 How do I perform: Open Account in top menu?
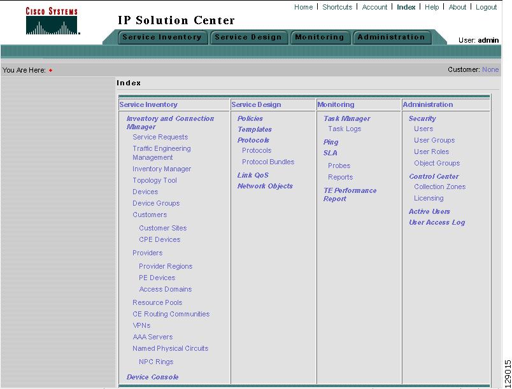coord(374,7)
